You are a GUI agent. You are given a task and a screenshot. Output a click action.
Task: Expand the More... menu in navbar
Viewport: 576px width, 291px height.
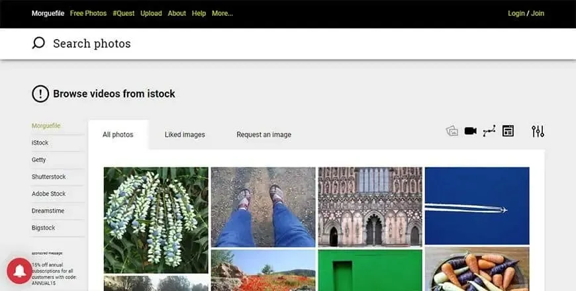point(222,13)
